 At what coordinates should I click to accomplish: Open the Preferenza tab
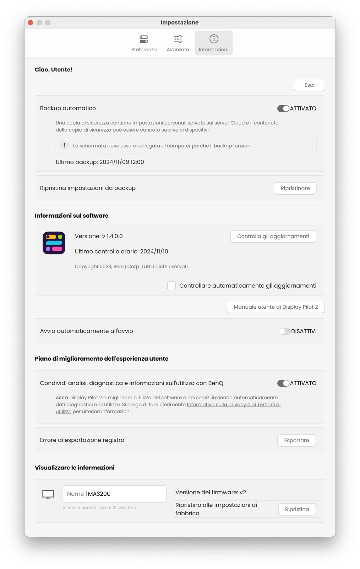click(x=144, y=43)
